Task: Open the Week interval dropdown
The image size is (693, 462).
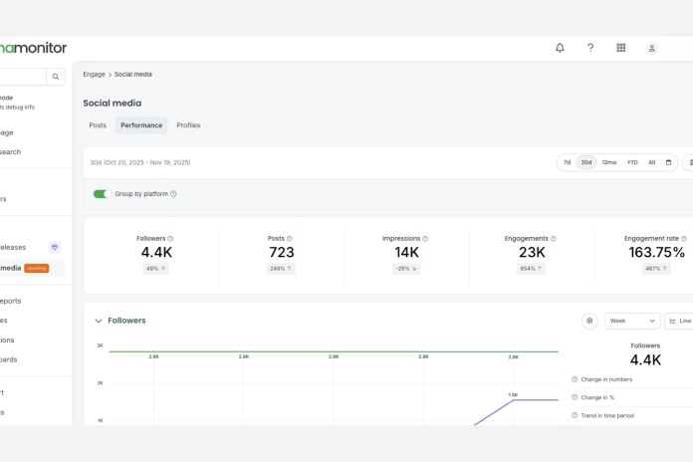Action: [x=632, y=321]
